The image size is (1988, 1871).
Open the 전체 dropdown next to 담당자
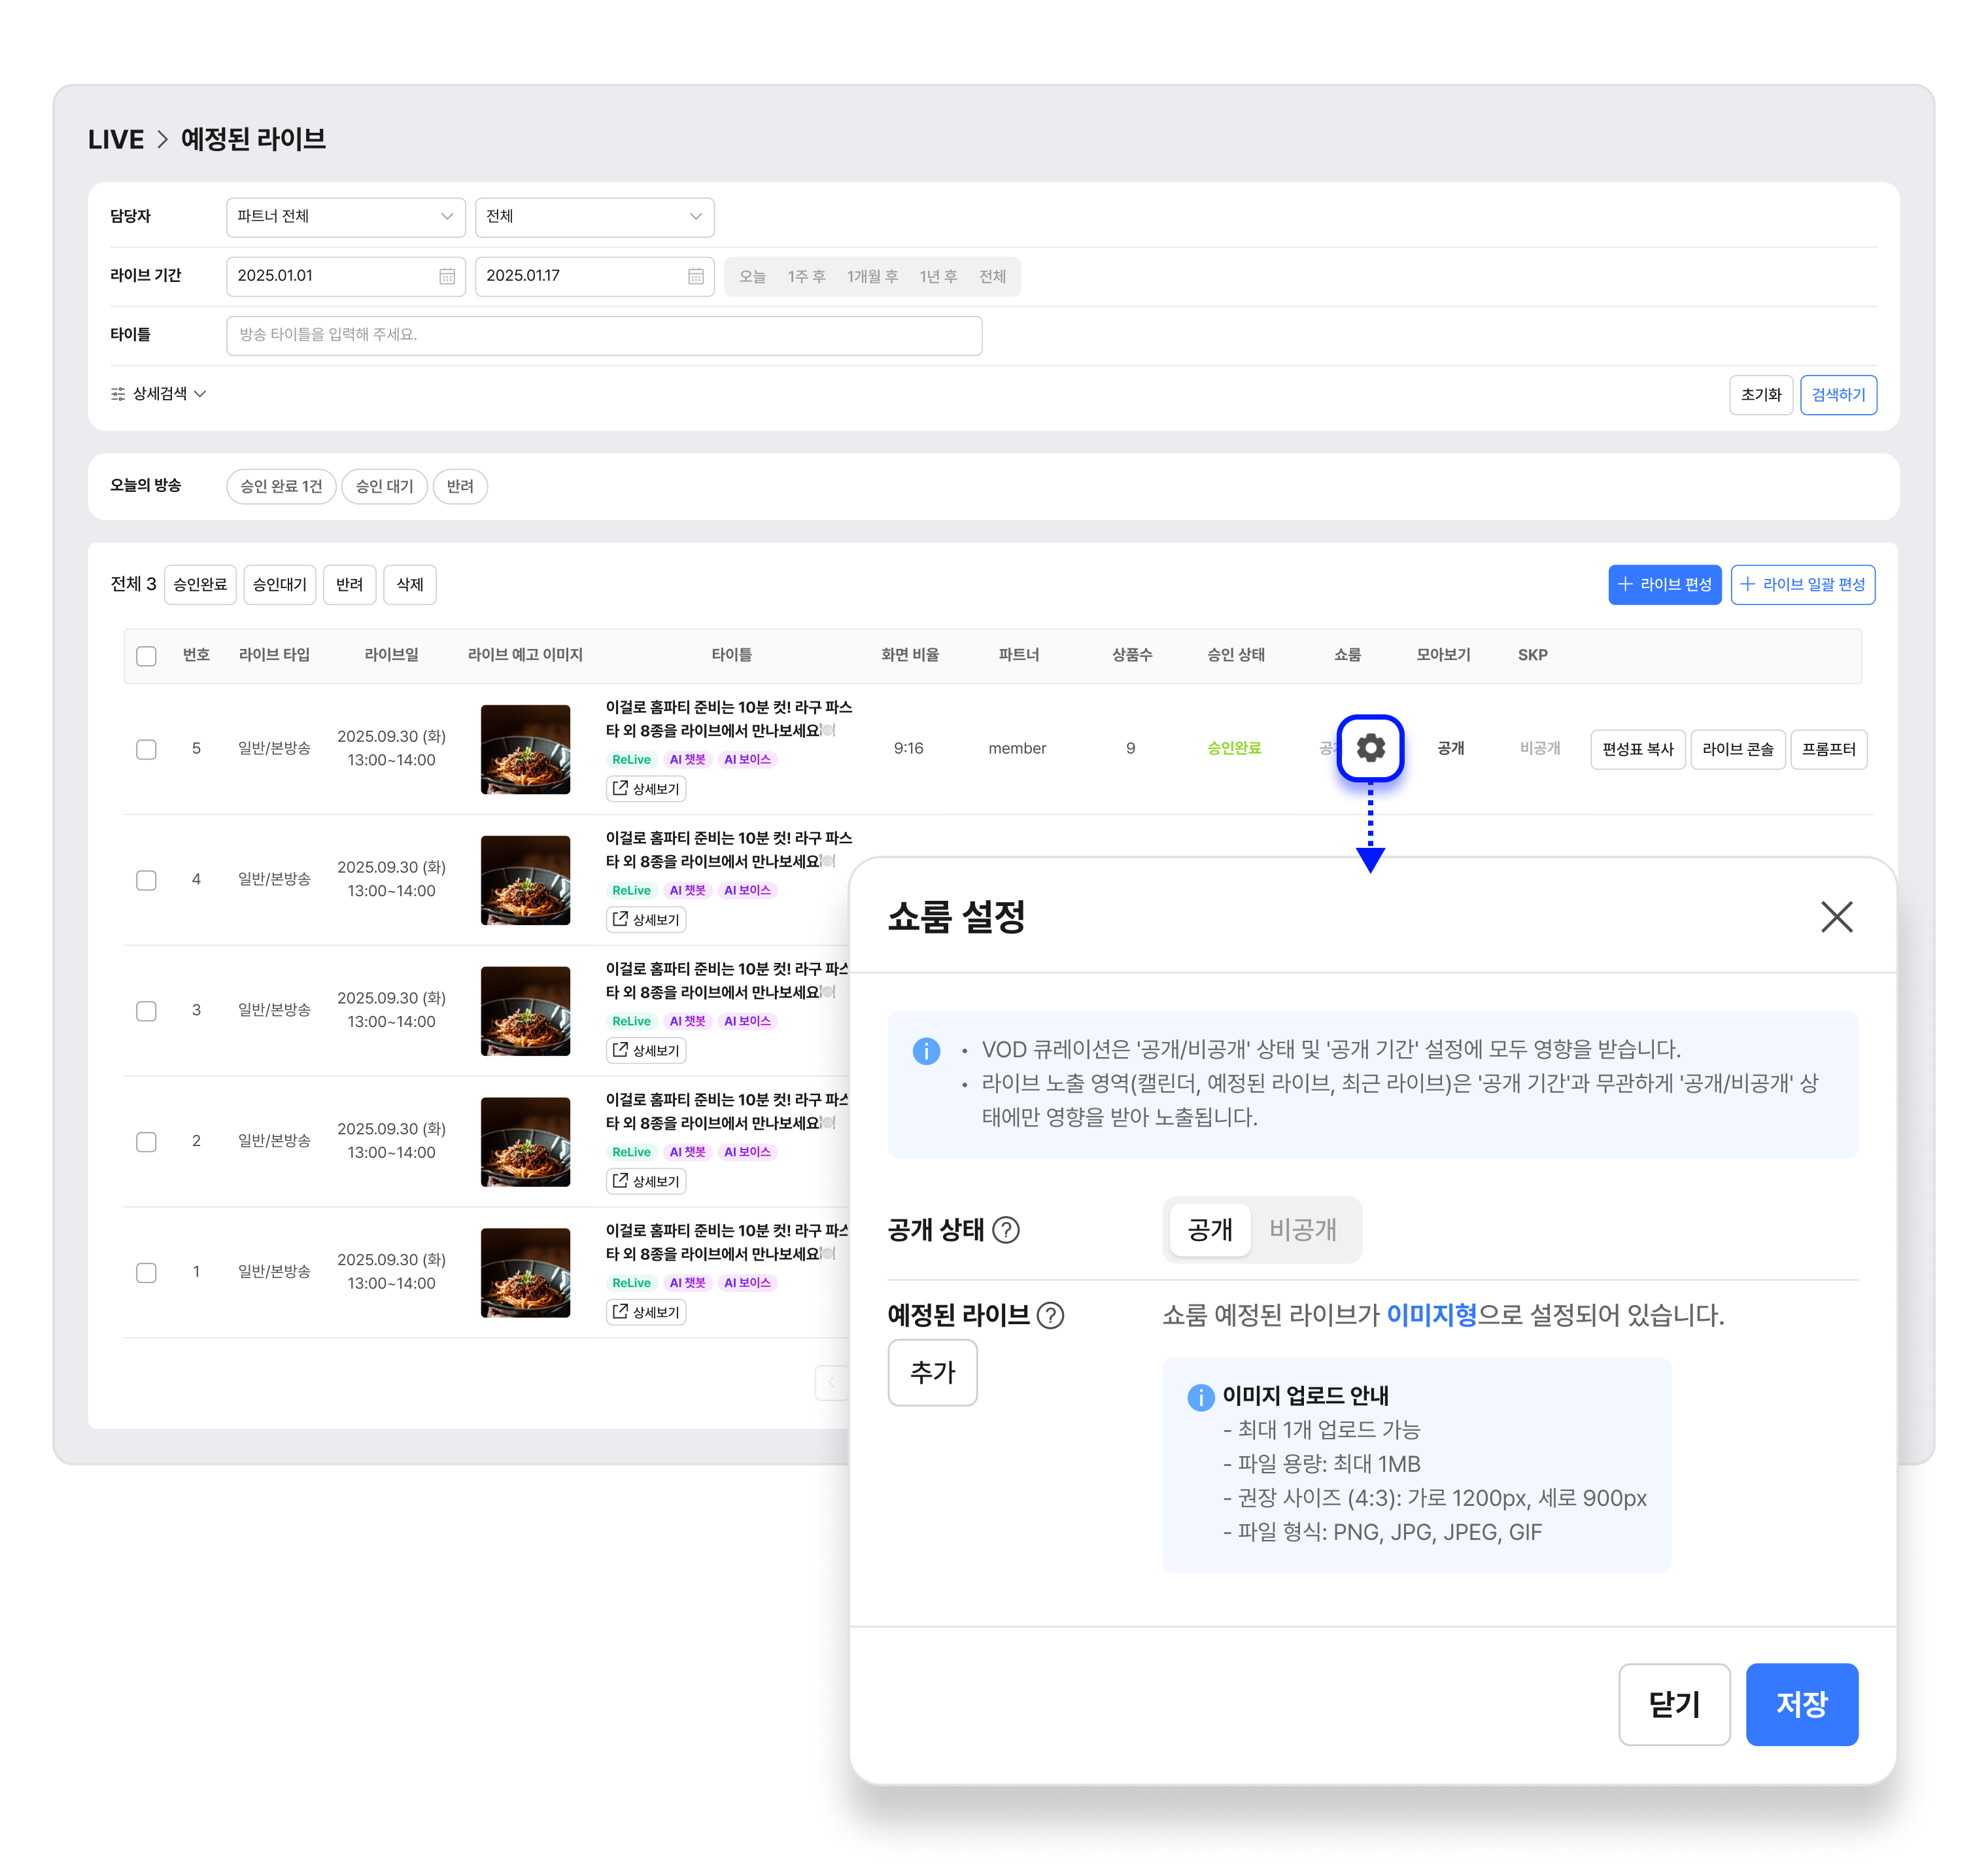[594, 216]
